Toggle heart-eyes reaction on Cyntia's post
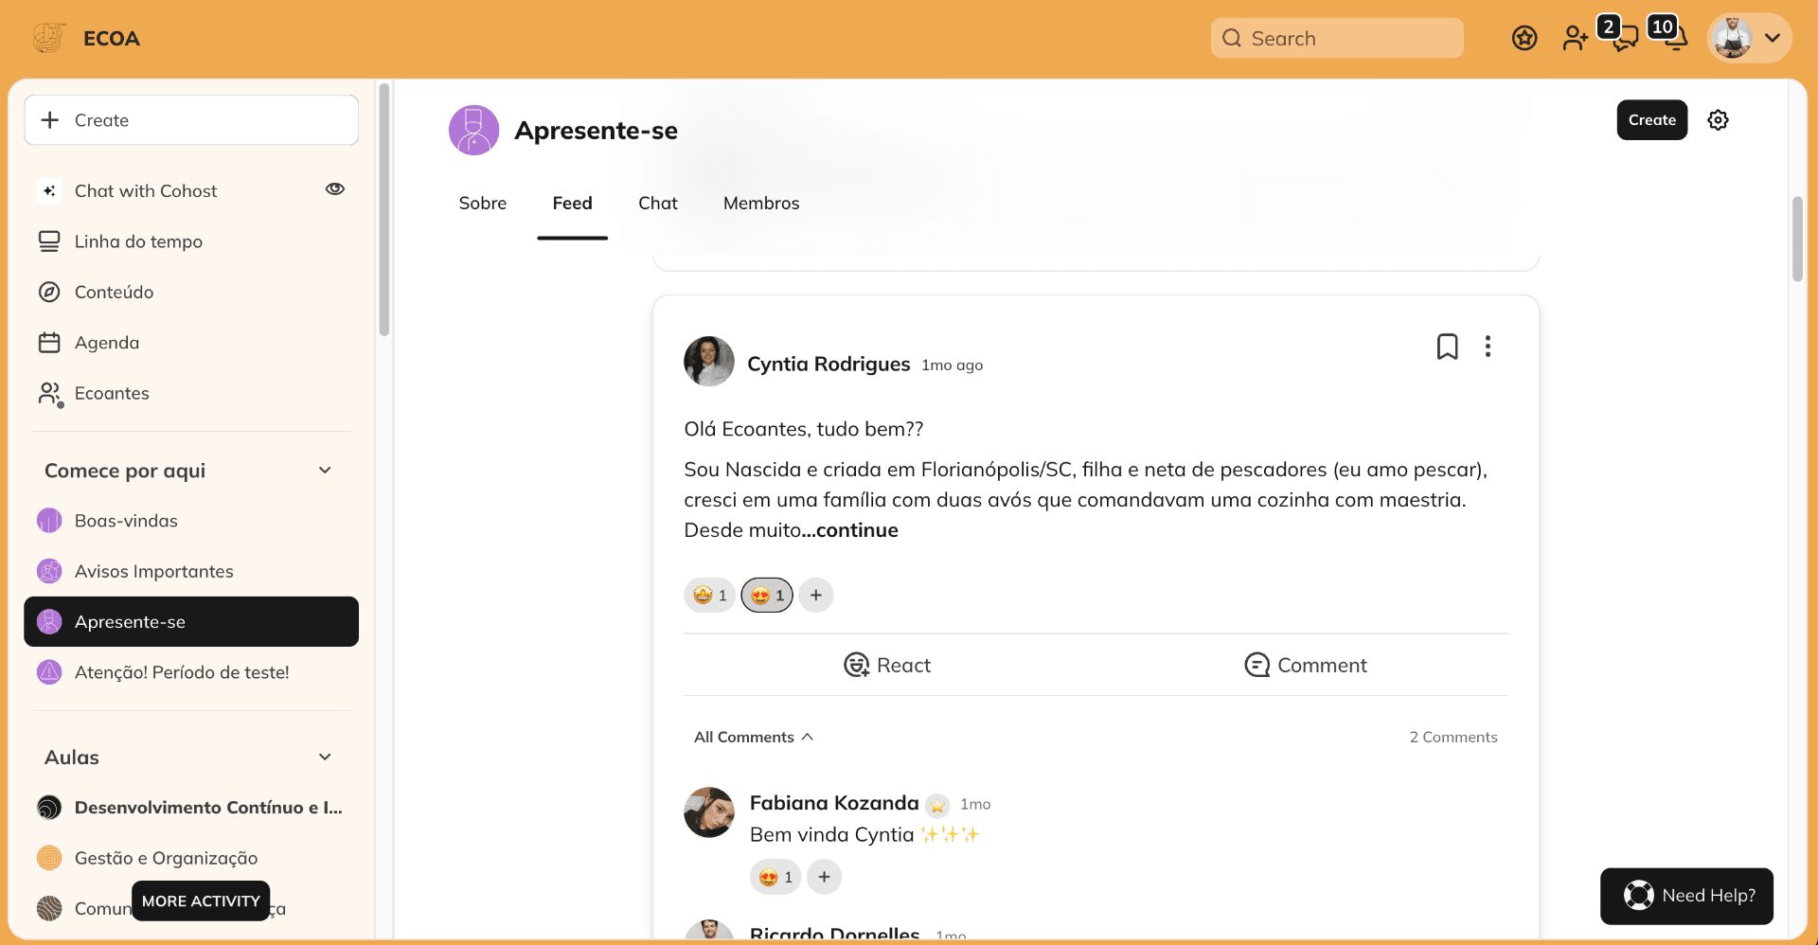Screen dimensions: 1818x945 767,596
